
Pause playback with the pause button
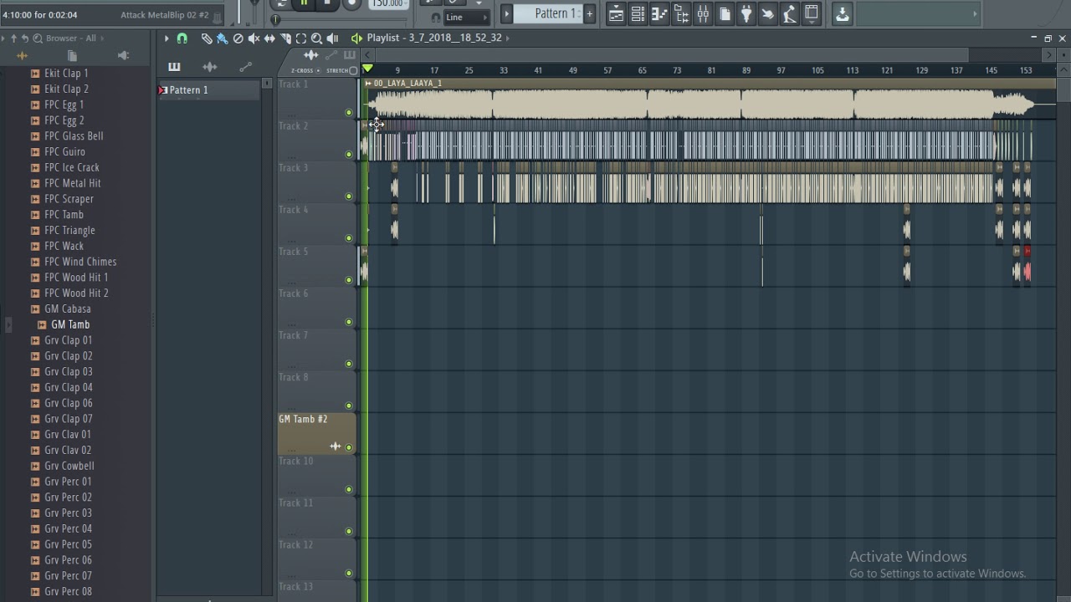coord(305,3)
